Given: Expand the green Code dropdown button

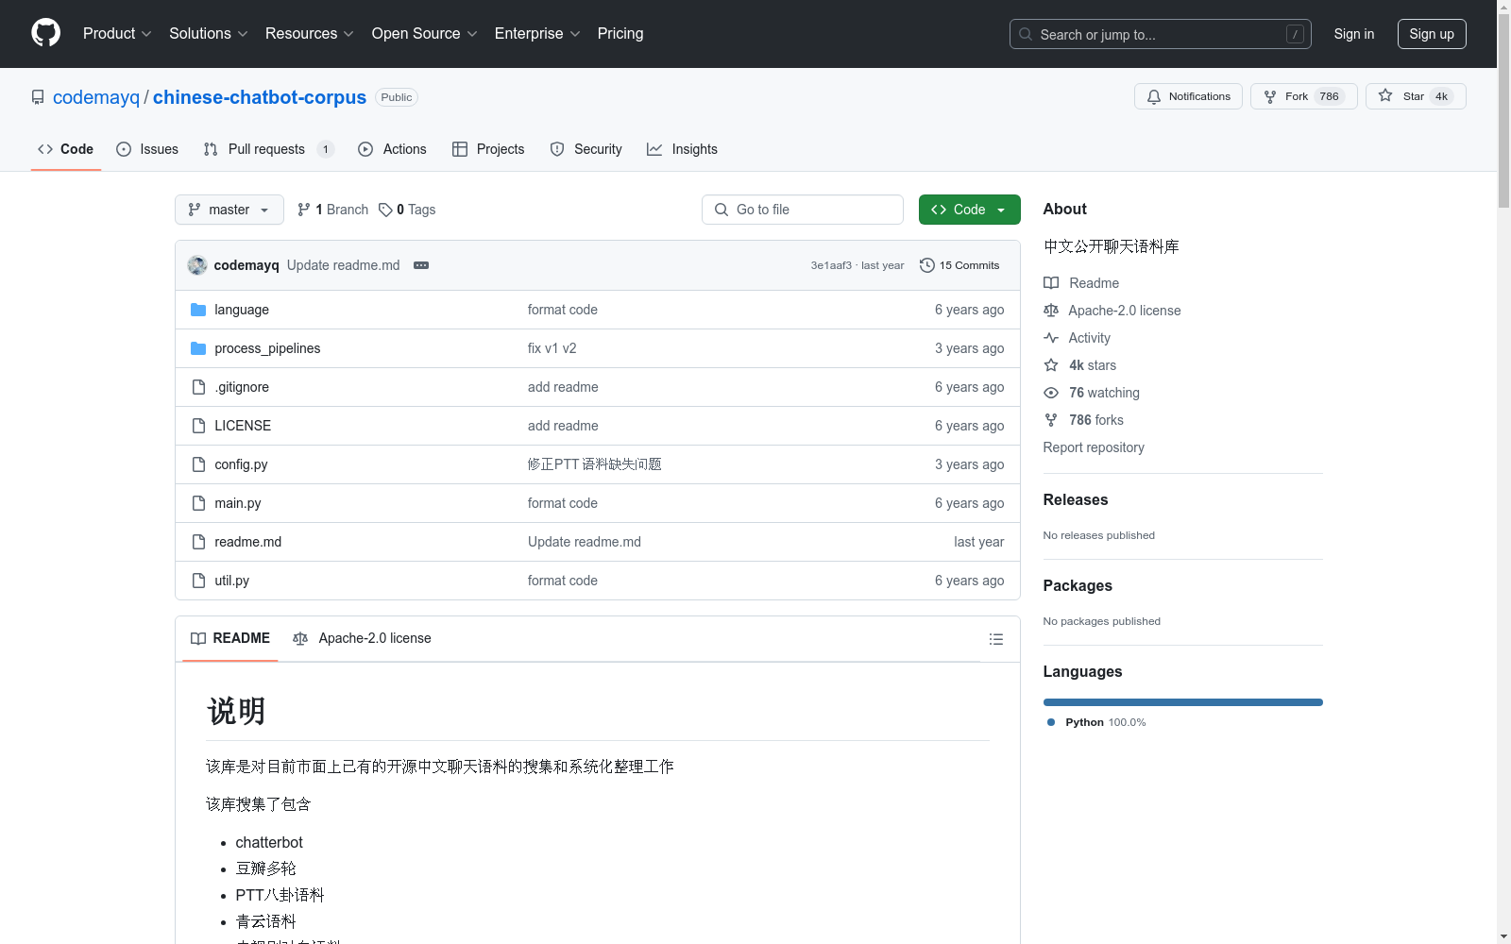Looking at the screenshot, I should pos(969,210).
